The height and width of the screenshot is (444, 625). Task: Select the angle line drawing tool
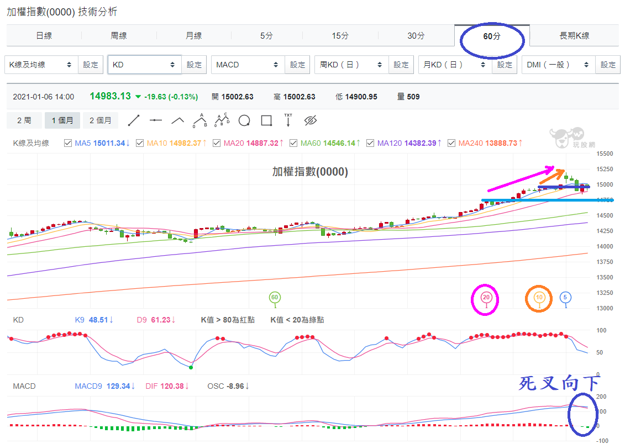[178, 120]
